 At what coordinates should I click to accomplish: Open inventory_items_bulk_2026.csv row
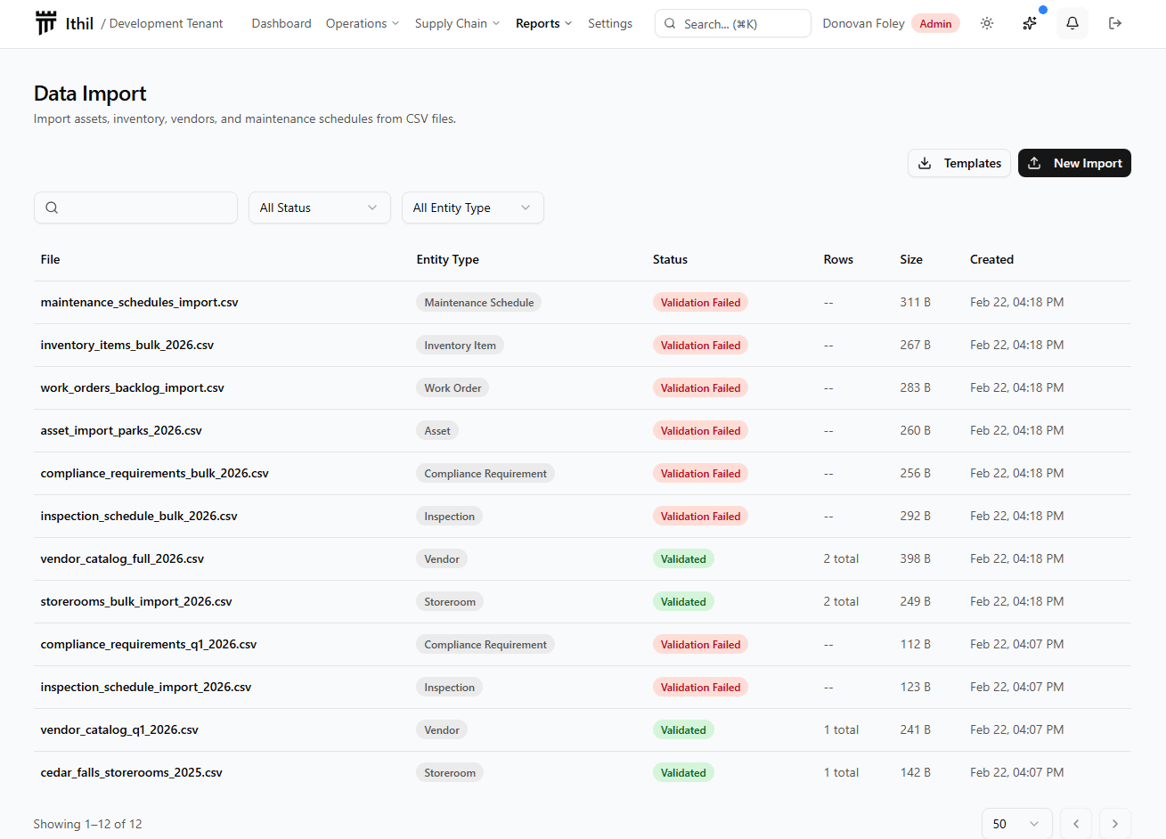coord(583,346)
